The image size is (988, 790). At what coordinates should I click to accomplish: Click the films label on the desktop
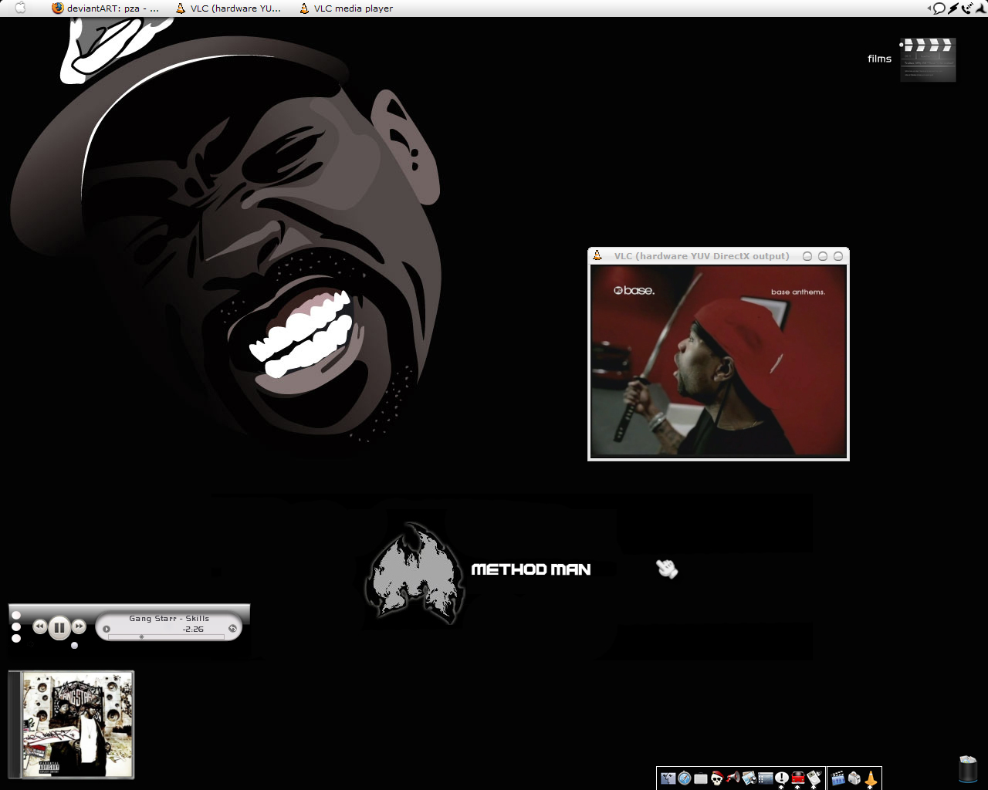click(879, 59)
